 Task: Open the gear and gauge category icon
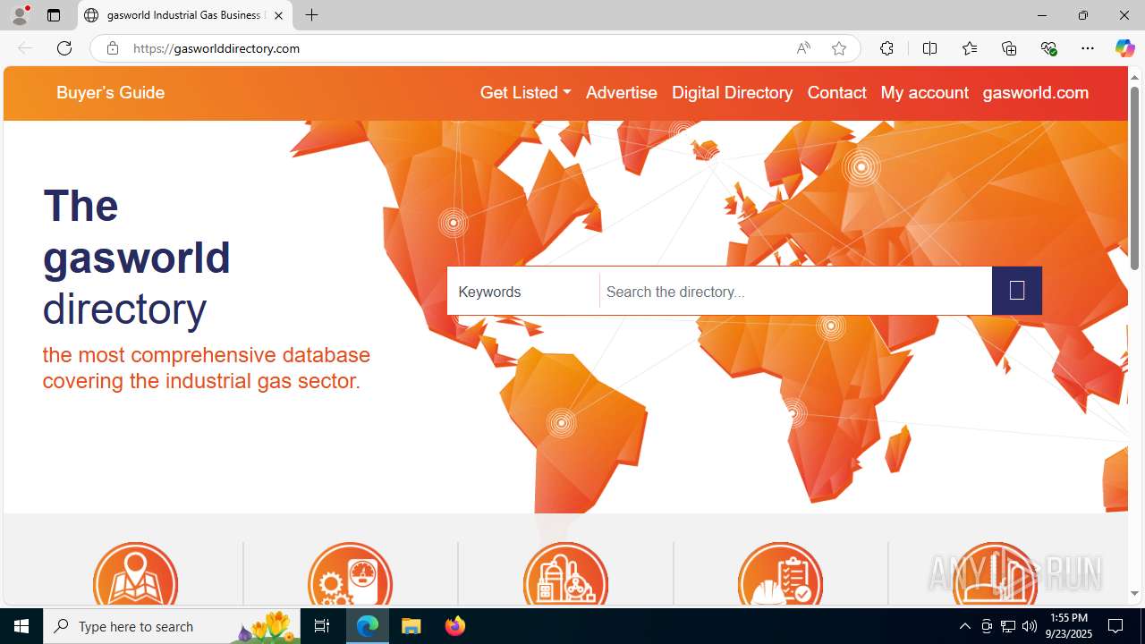351,574
